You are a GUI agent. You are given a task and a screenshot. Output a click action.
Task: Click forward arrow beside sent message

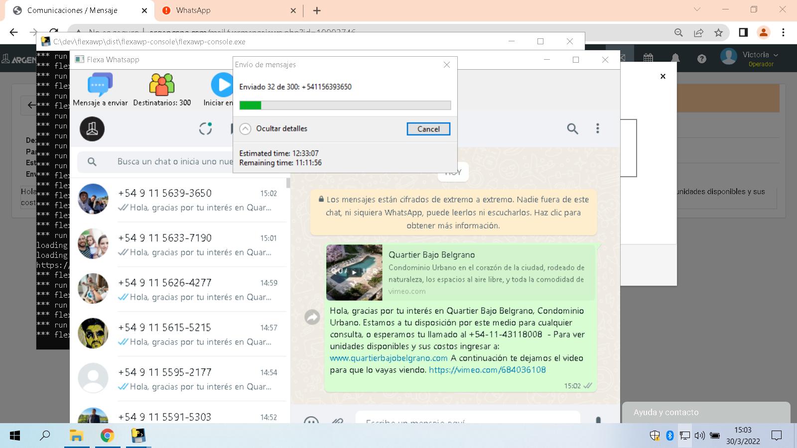click(x=312, y=317)
